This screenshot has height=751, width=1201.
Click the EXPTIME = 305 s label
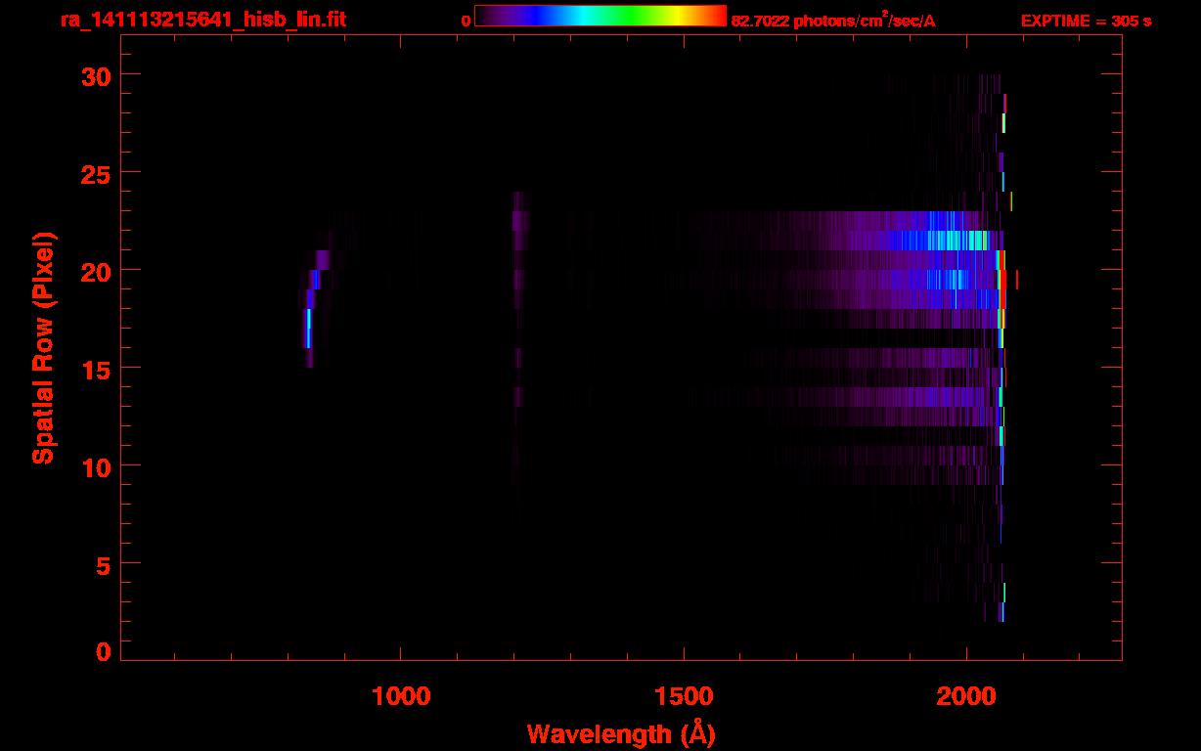coord(1086,21)
